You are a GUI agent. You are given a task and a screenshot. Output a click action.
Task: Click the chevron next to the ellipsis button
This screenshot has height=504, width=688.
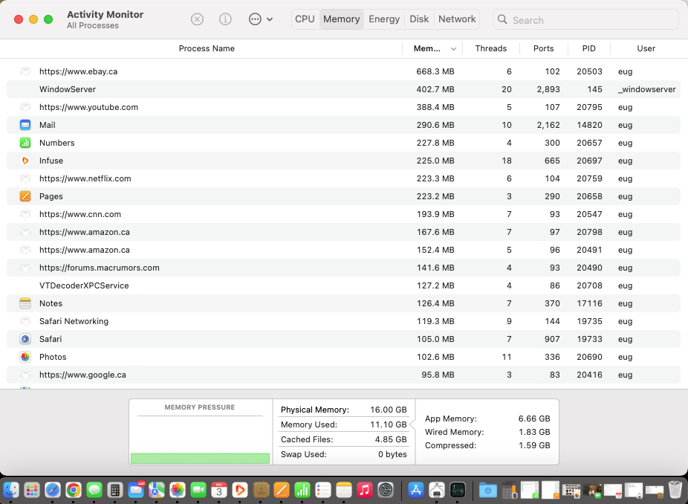[269, 19]
